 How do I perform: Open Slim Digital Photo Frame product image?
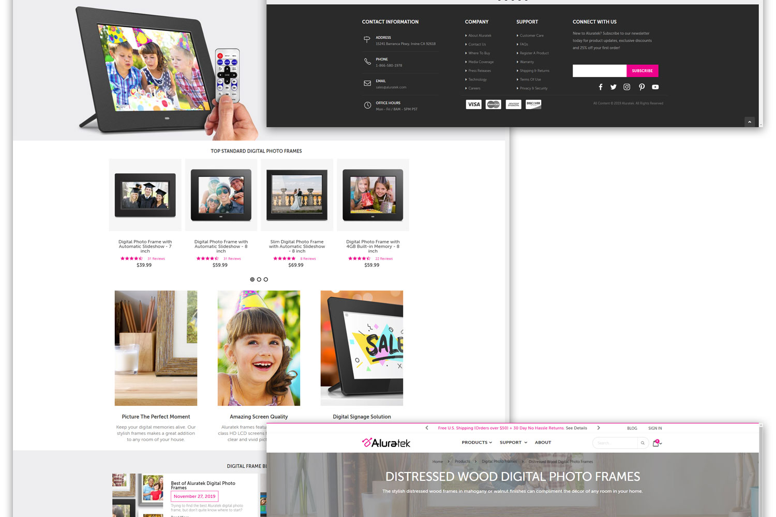pos(297,195)
